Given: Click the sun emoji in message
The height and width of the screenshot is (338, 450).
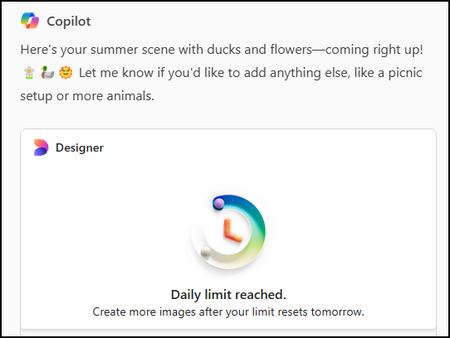Looking at the screenshot, I should 66,72.
